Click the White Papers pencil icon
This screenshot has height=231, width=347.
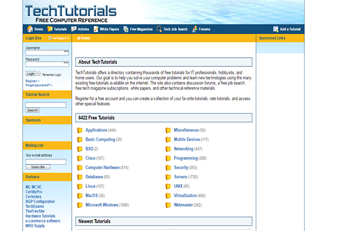[x=96, y=29]
